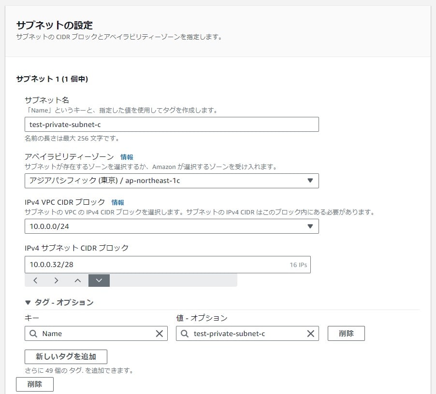This screenshot has height=394, width=436.
Task: Open the 情報 link beside アベイラビリティーゾーン
Action: tap(127, 157)
